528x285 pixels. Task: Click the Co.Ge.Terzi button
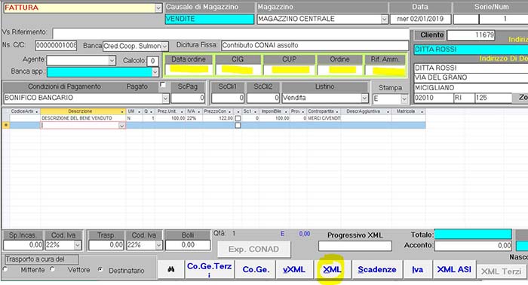coord(209,269)
